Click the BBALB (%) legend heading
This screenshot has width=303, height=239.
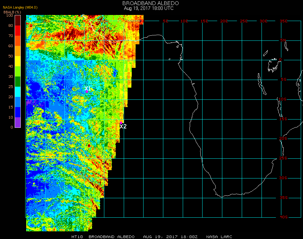(12, 12)
